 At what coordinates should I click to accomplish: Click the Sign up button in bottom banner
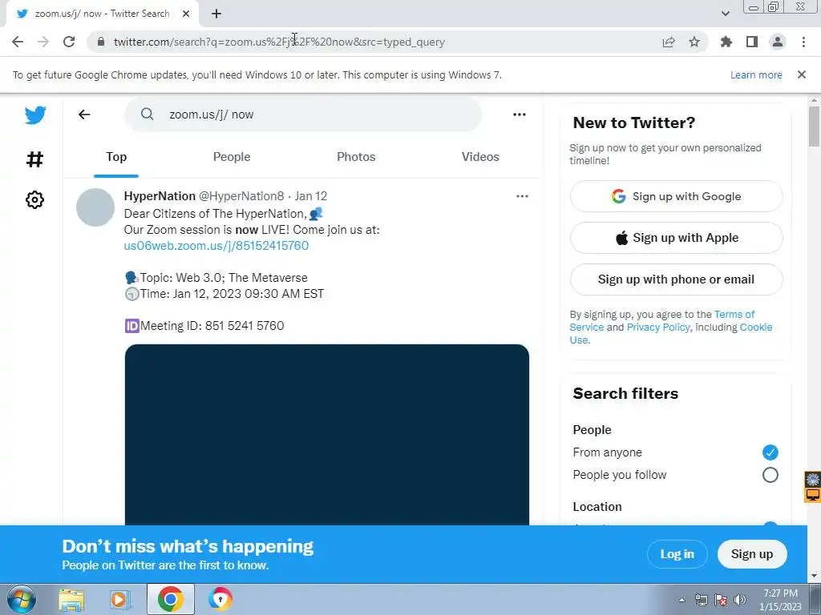pyautogui.click(x=752, y=554)
